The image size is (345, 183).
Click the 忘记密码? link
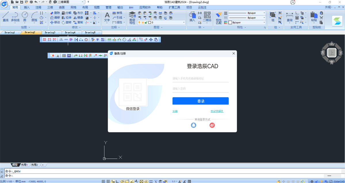(217, 111)
